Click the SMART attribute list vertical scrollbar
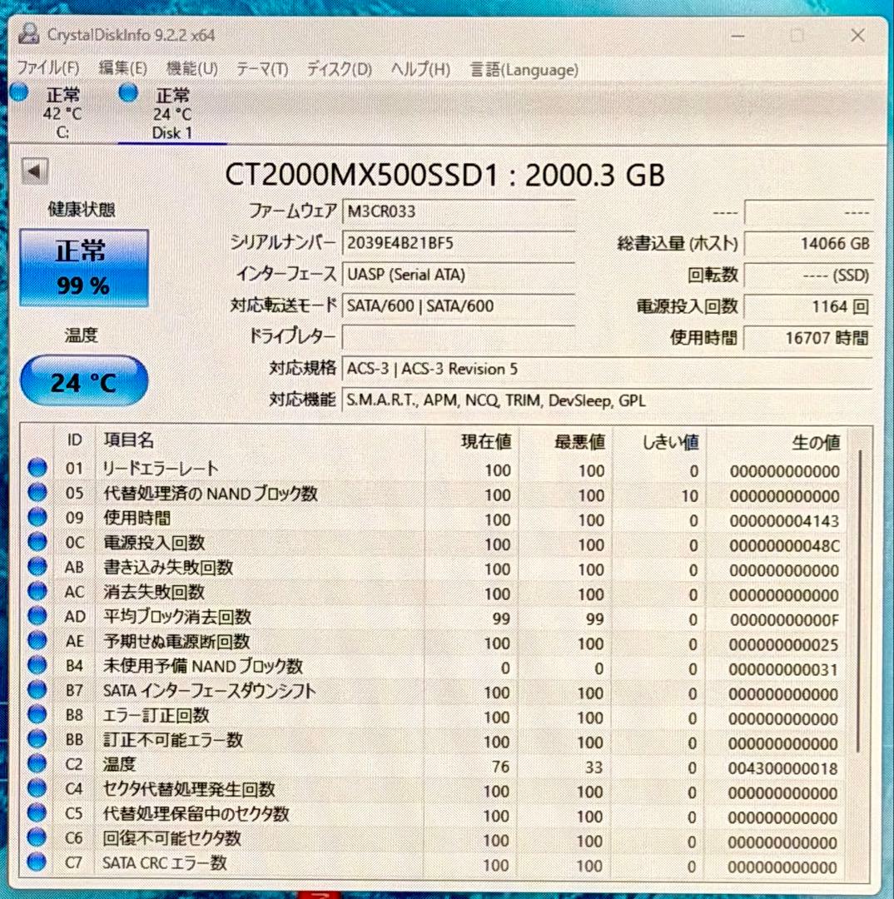 coord(859,601)
